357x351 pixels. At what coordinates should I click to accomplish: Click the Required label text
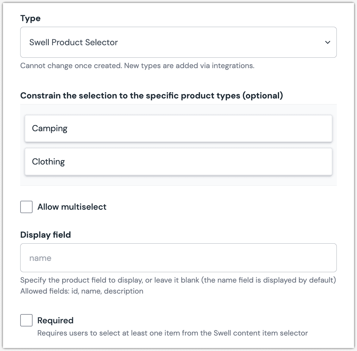(55, 320)
